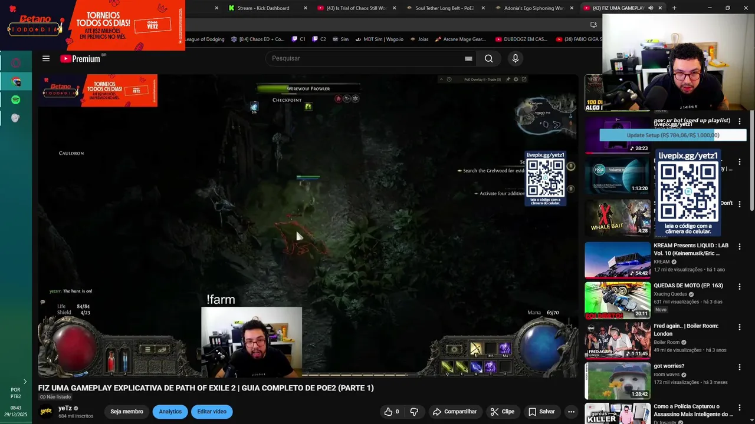Open yeTz channel name link
This screenshot has width=755, height=424.
pos(65,408)
